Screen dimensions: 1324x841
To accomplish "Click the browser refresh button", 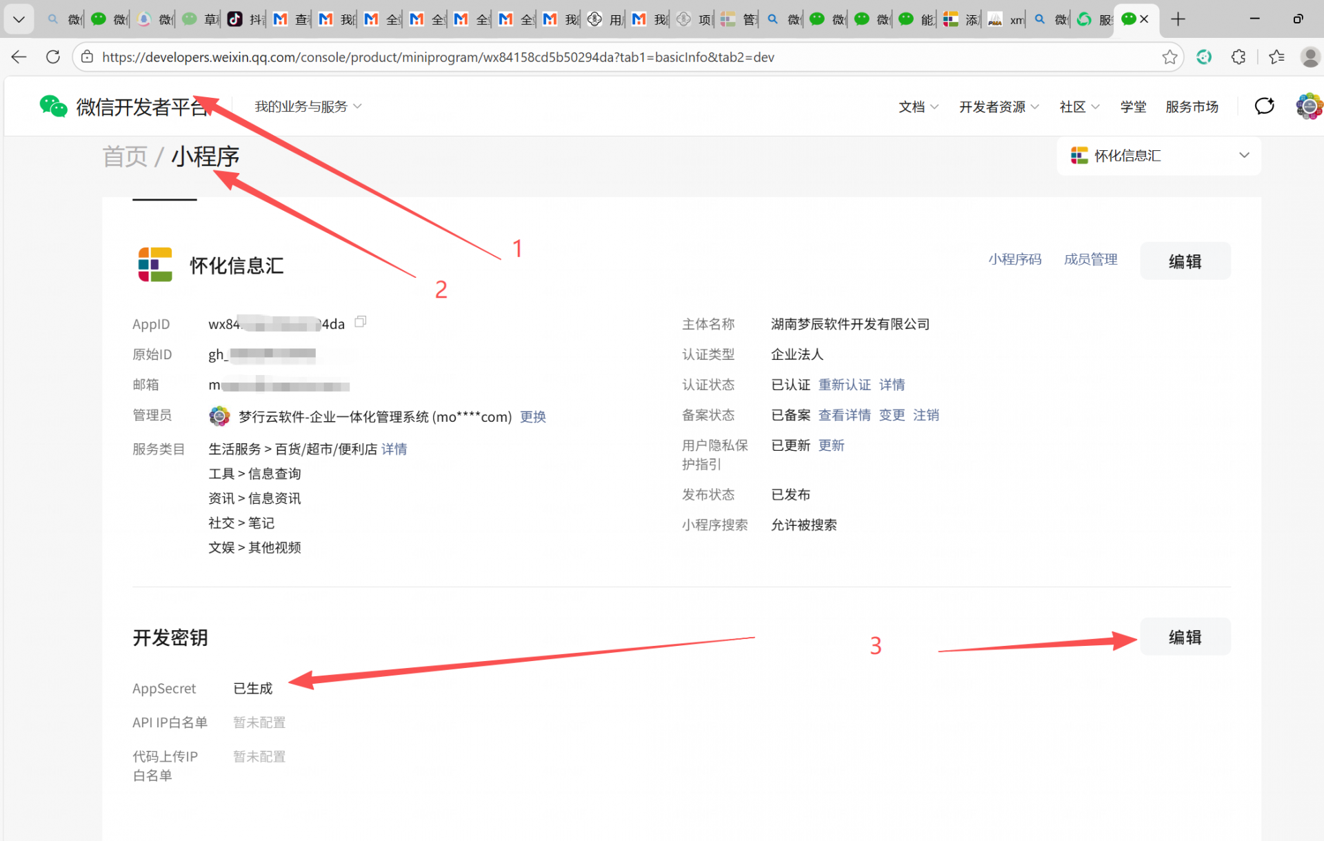I will coord(53,57).
